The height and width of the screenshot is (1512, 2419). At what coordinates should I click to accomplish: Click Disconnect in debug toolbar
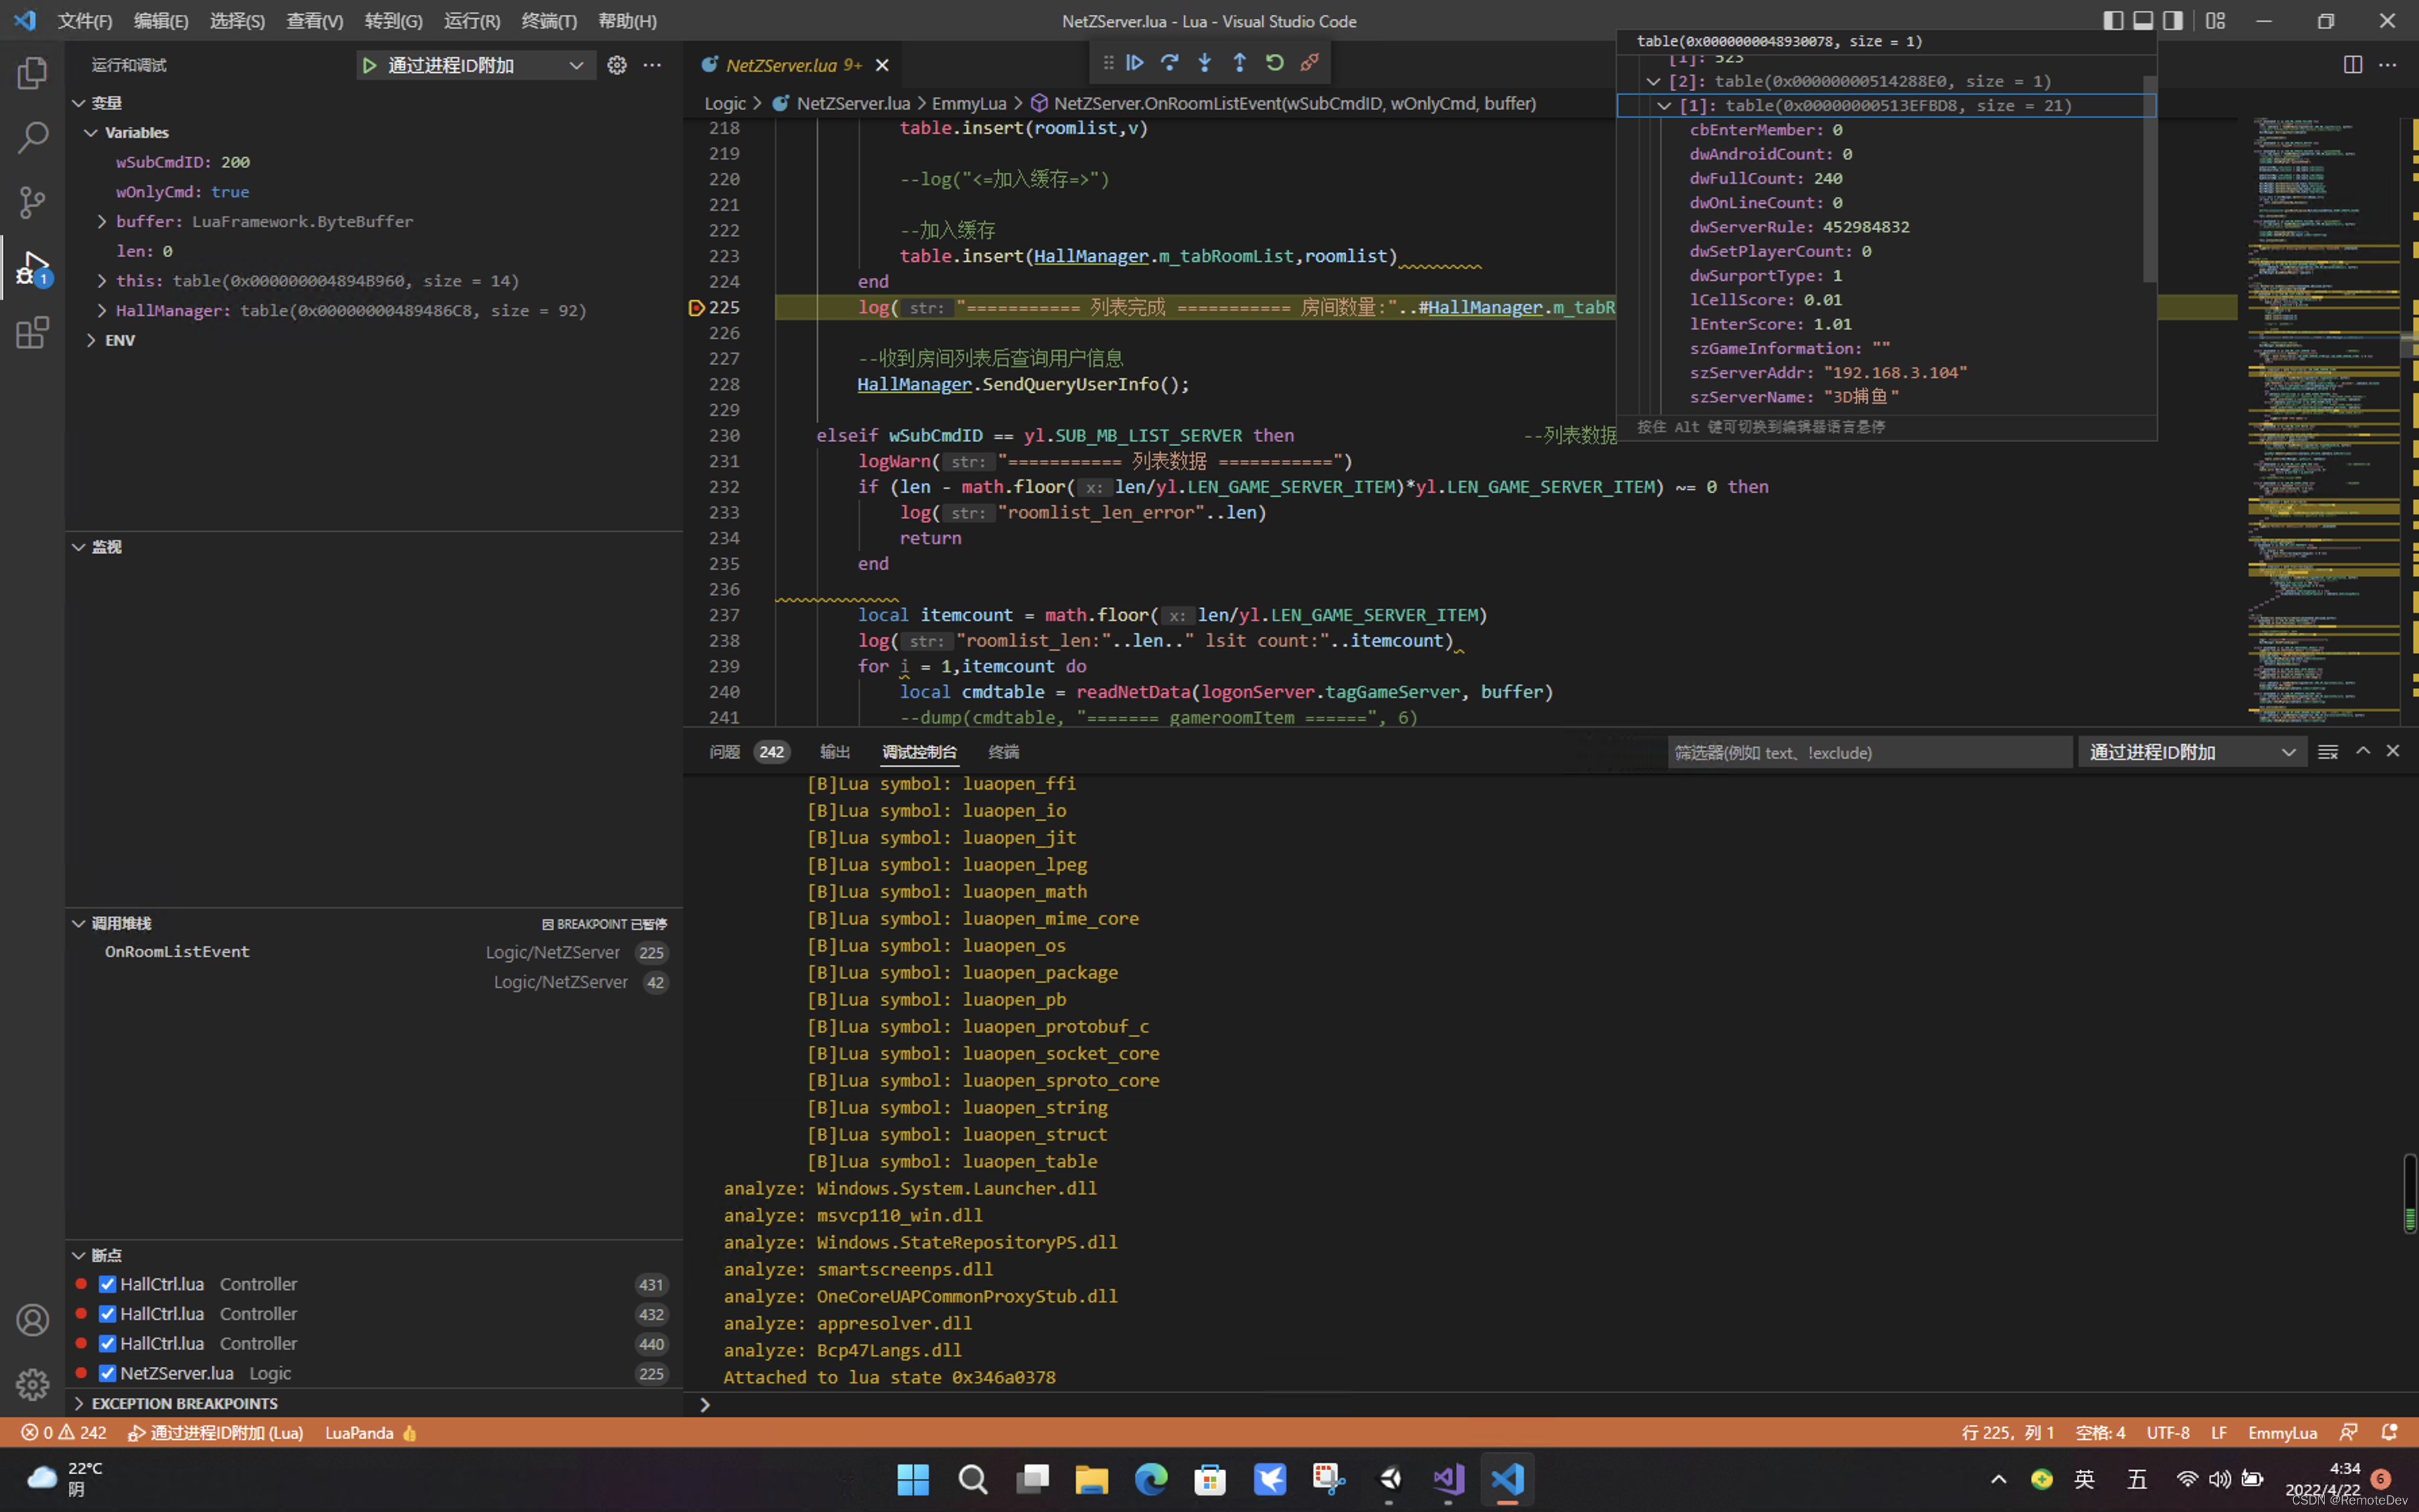1309,63
